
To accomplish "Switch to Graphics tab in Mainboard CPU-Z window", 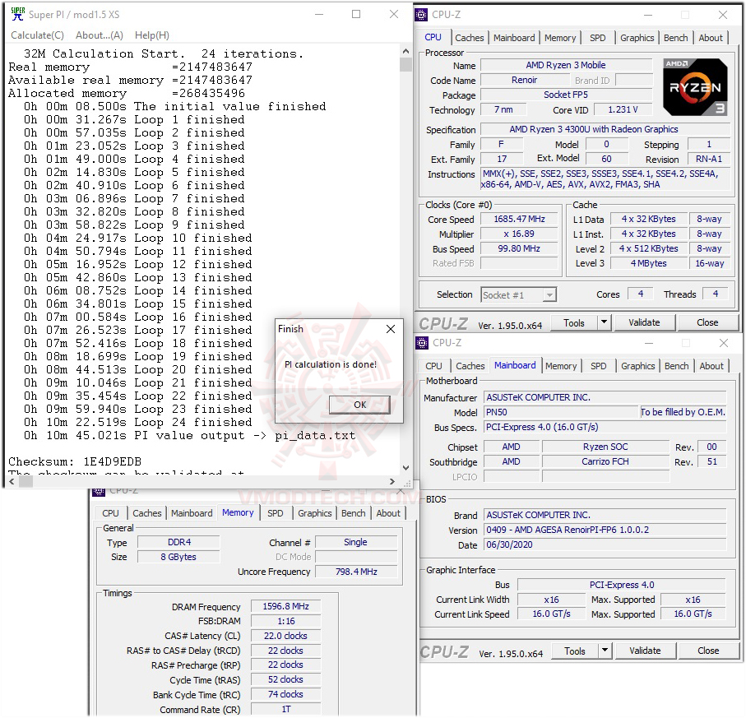I will pos(638,366).
